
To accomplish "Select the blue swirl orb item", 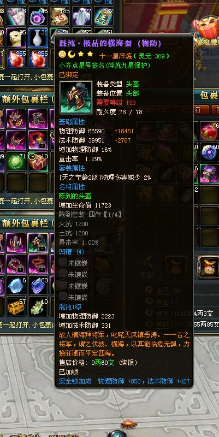I will [x=209, y=152].
